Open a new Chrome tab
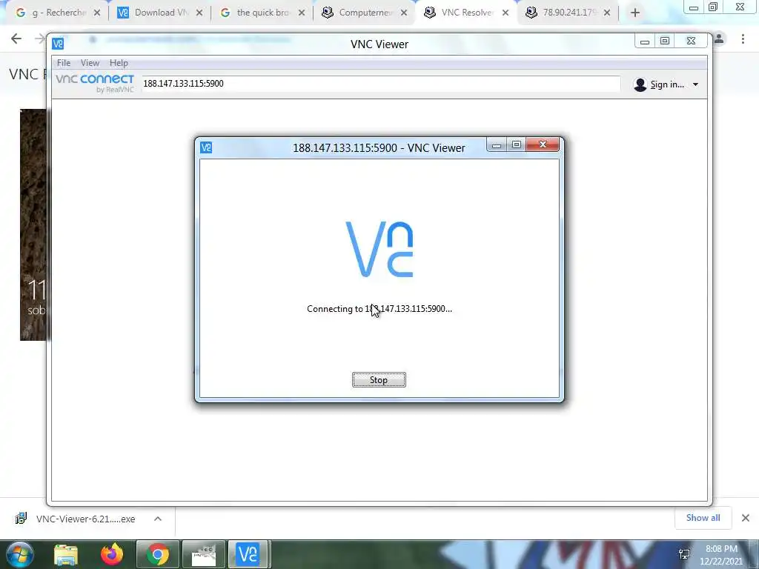This screenshot has height=569, width=759. (x=635, y=13)
